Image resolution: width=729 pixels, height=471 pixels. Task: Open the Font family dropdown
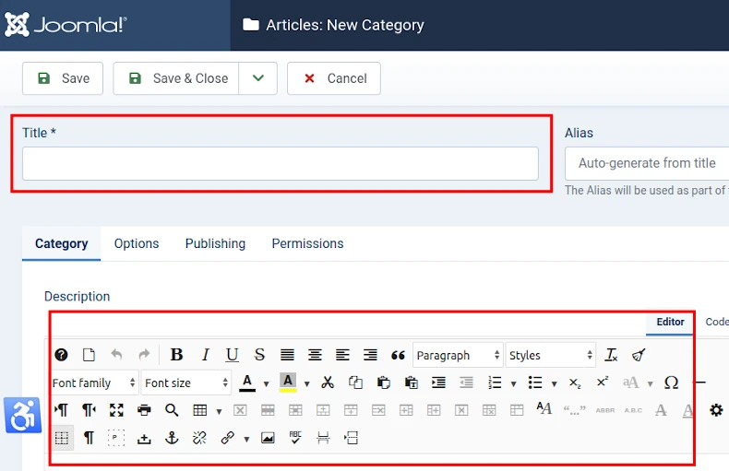pyautogui.click(x=94, y=383)
